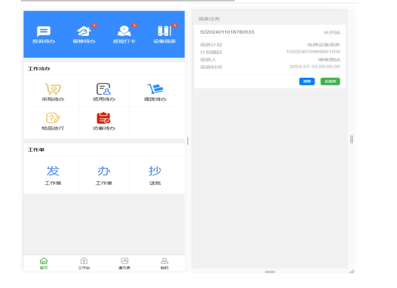Click the corner resize grip
The height and width of the screenshot is (288, 397).
352,271
